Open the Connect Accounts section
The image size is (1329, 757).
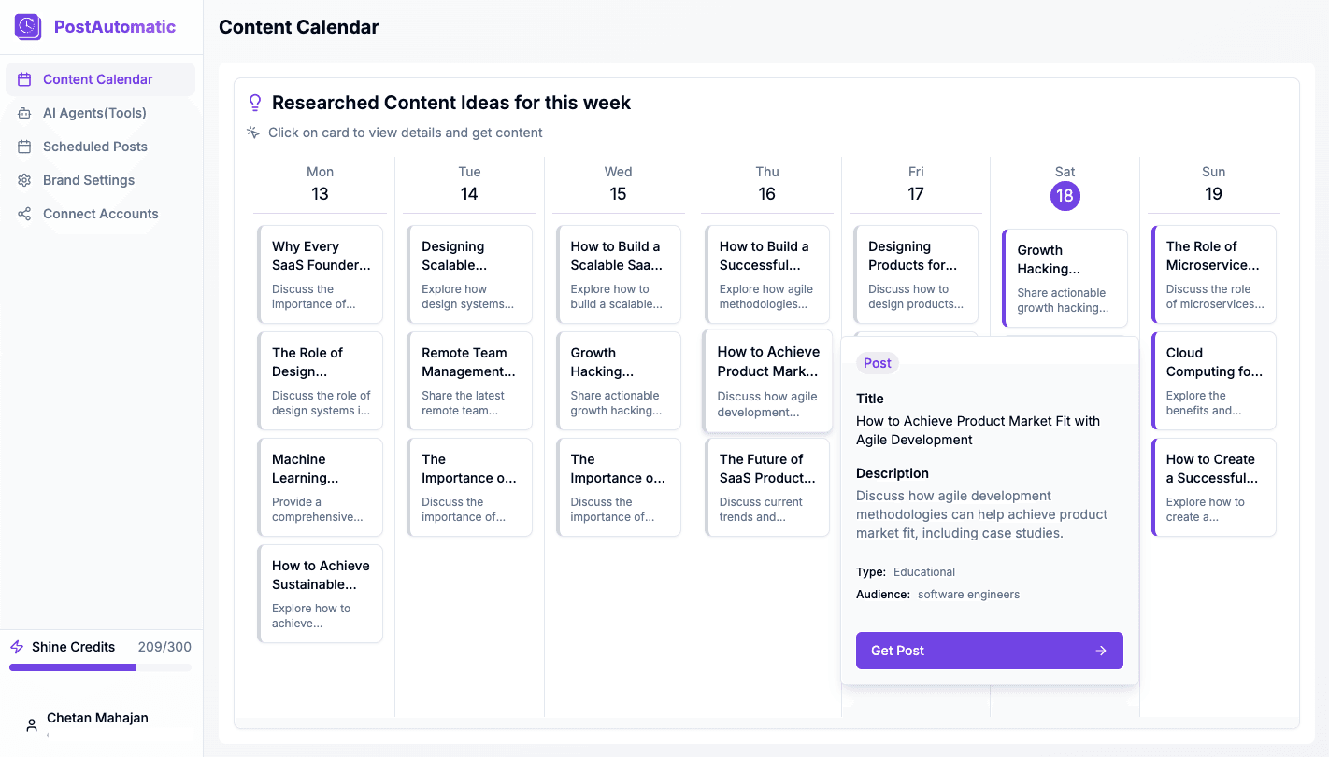tap(101, 214)
